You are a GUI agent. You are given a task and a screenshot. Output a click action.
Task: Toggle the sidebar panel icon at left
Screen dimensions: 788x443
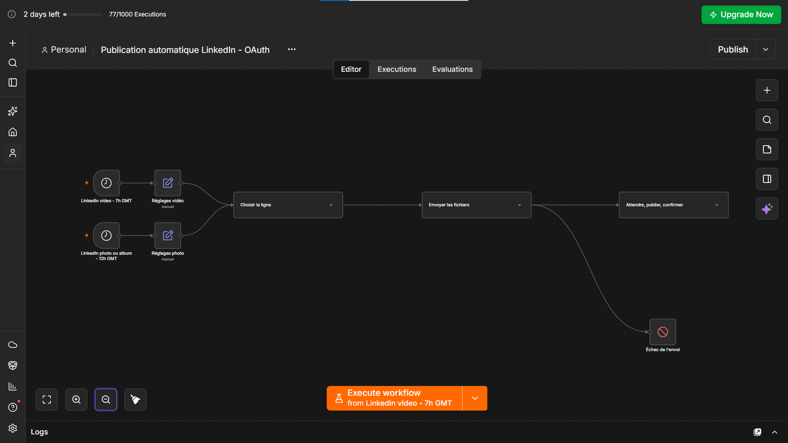pos(13,82)
